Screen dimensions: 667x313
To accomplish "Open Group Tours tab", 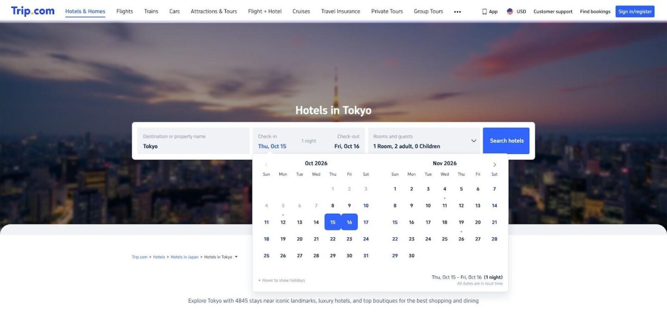I will (x=428, y=12).
